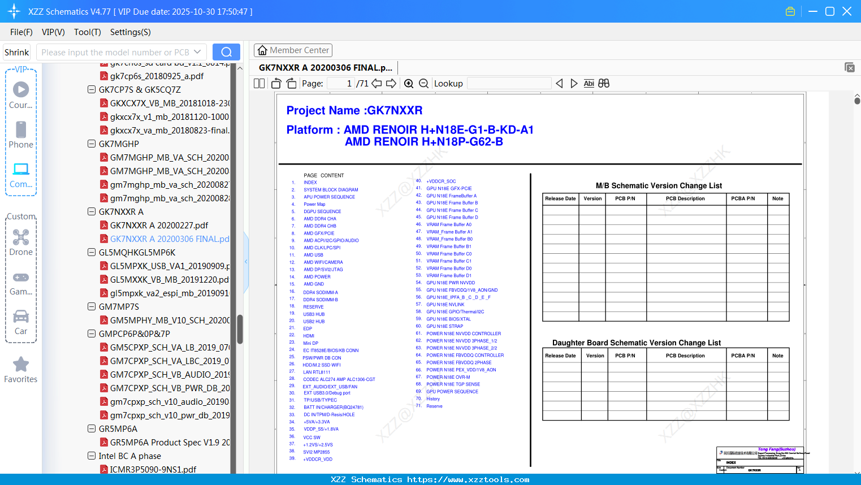Select the GK7NXXR A 20200306 FINAL tab
861x485 pixels.
(x=326, y=68)
